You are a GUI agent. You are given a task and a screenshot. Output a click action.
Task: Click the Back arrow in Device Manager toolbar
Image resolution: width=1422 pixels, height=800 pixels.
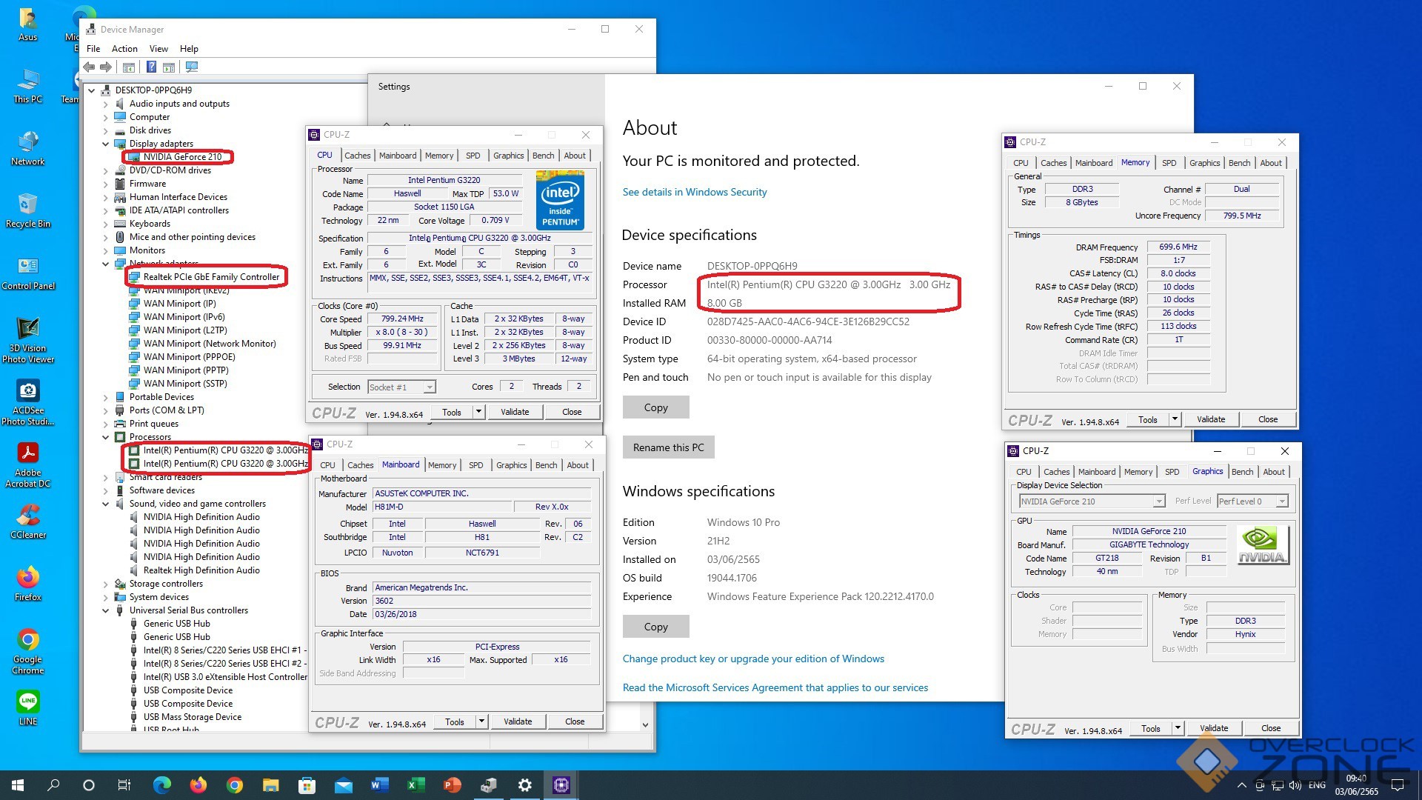point(90,67)
